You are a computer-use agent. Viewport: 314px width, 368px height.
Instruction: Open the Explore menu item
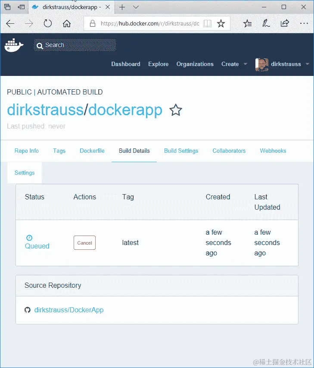tap(158, 64)
